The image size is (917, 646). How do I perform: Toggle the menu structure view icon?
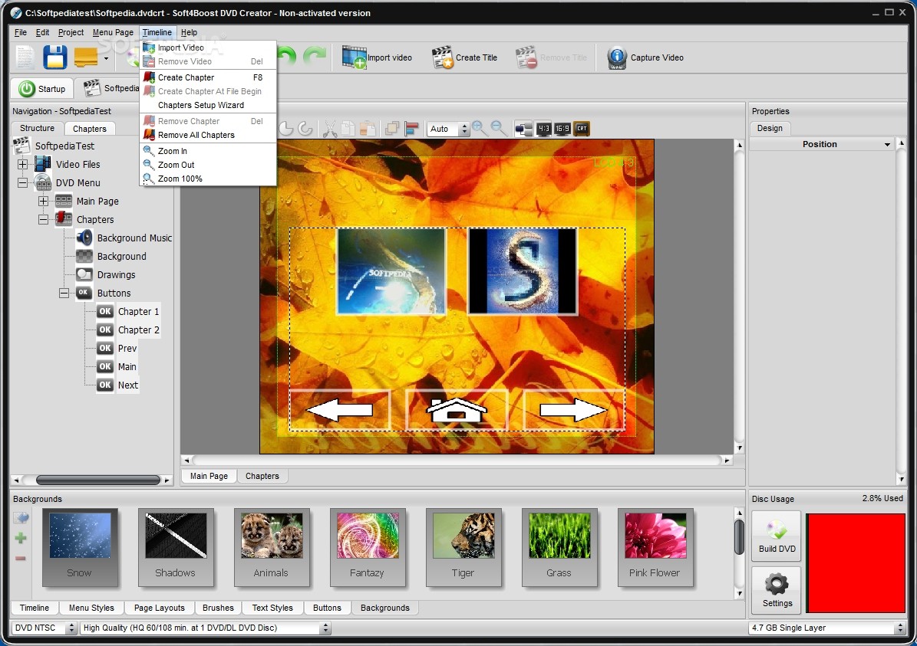[x=523, y=129]
